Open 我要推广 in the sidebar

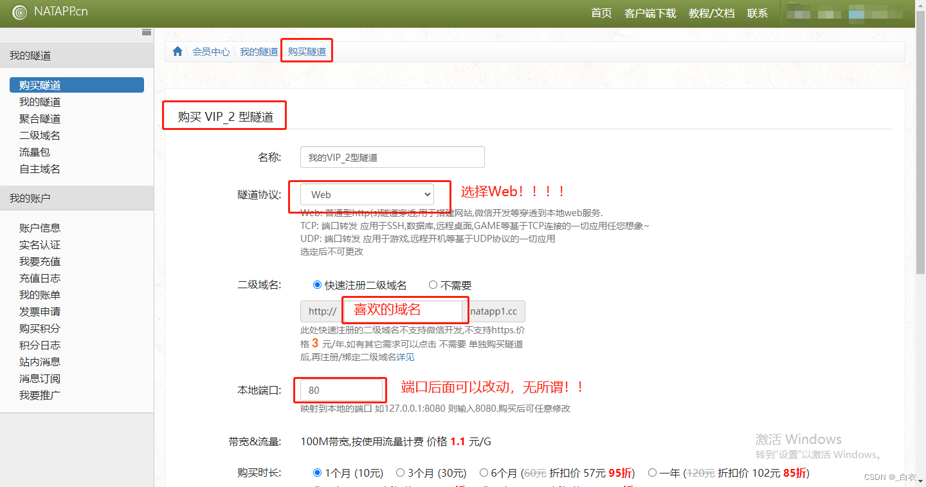40,395
